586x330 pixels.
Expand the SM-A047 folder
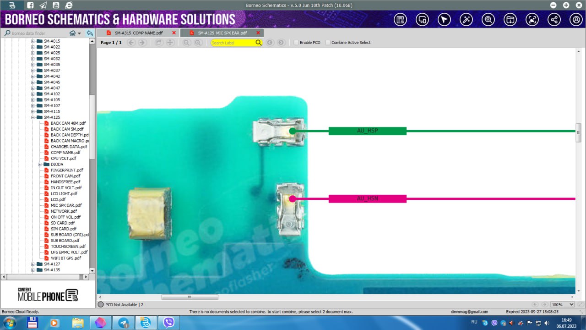coord(33,88)
